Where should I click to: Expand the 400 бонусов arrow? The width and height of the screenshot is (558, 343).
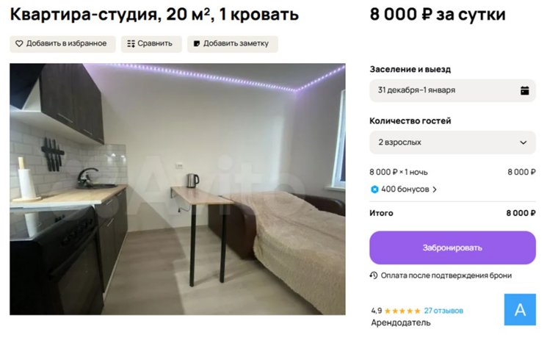(x=435, y=189)
